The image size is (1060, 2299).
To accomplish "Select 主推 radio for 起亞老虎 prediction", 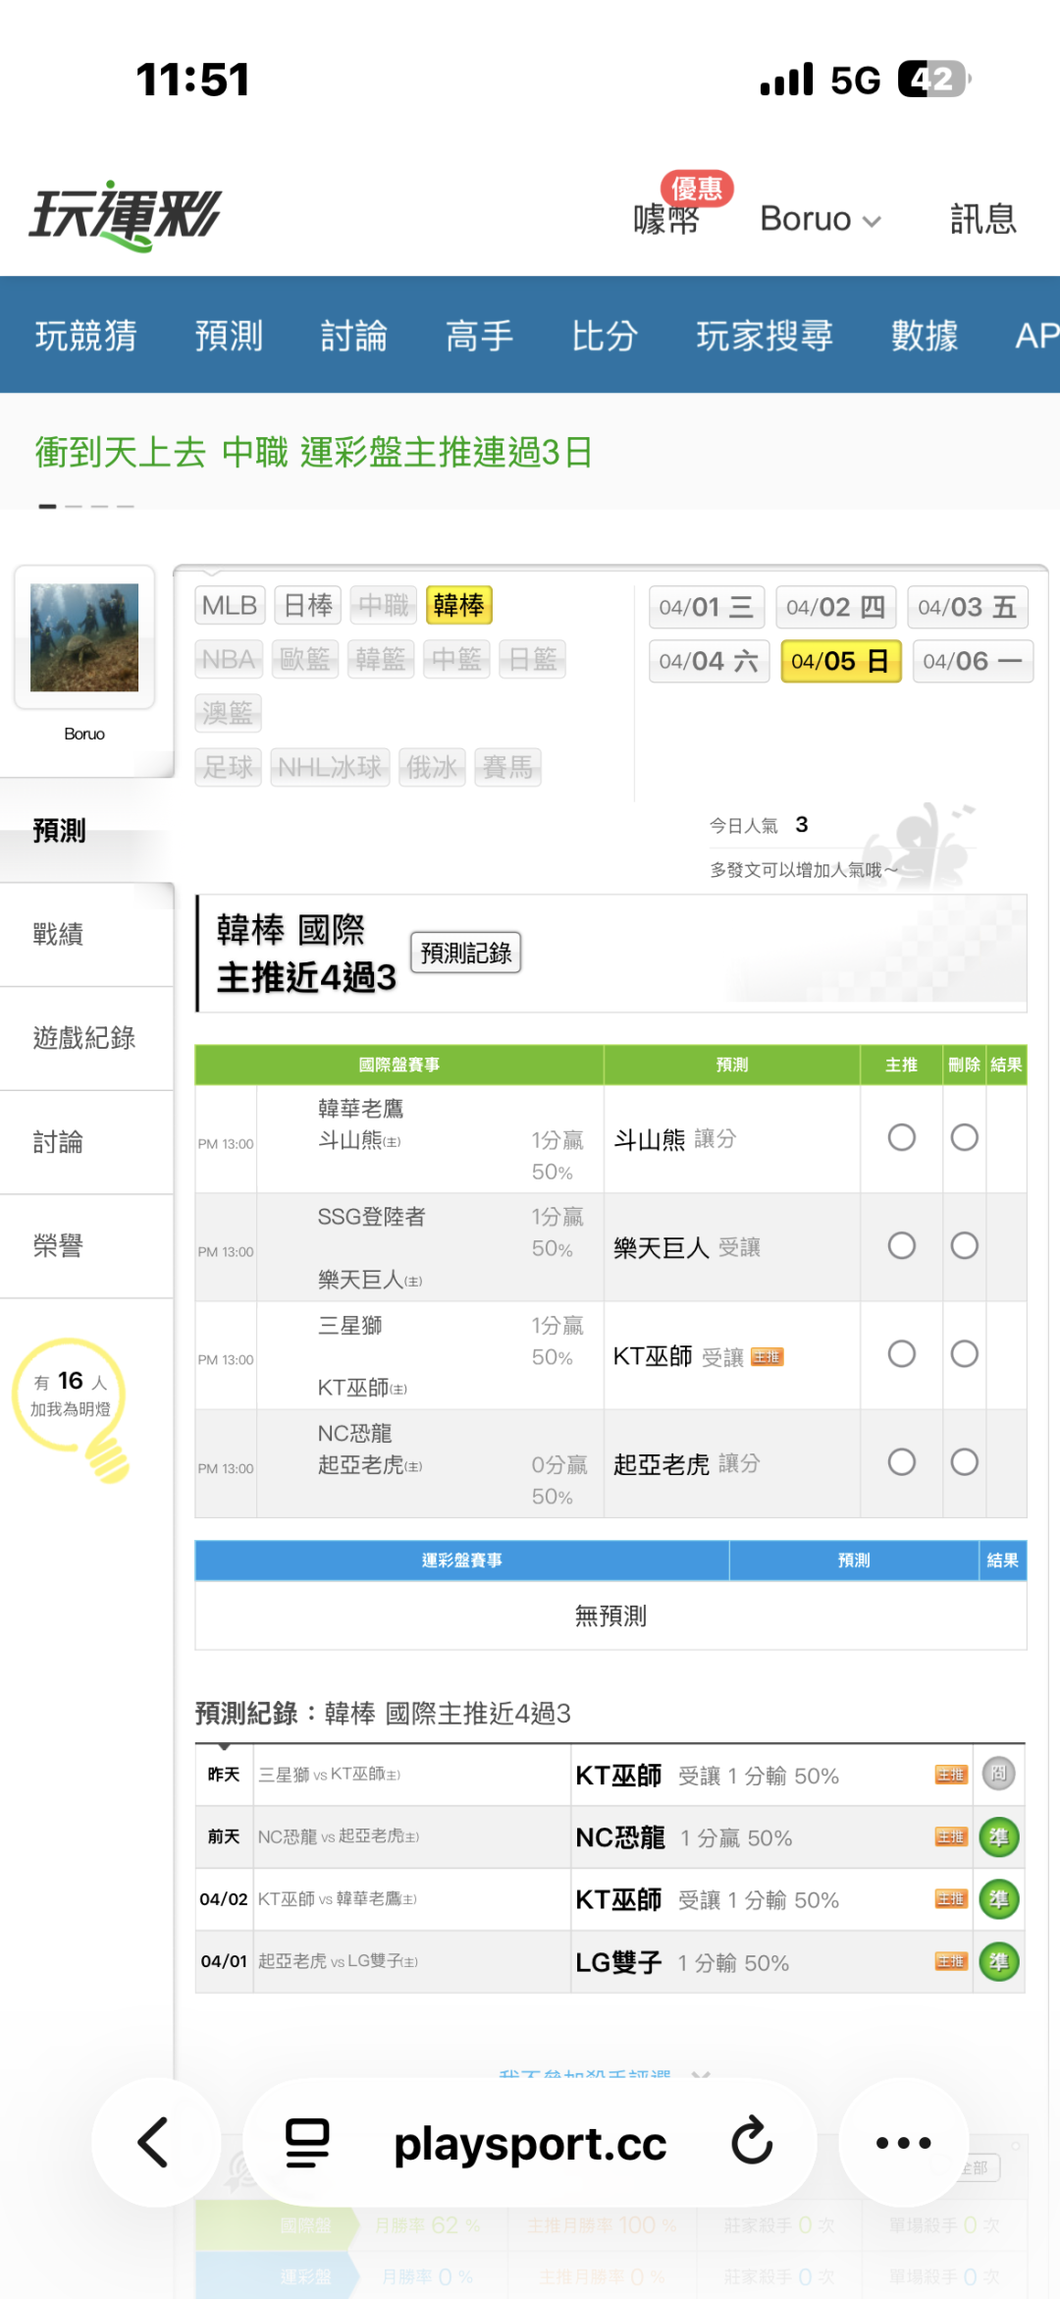I will coord(901,1462).
